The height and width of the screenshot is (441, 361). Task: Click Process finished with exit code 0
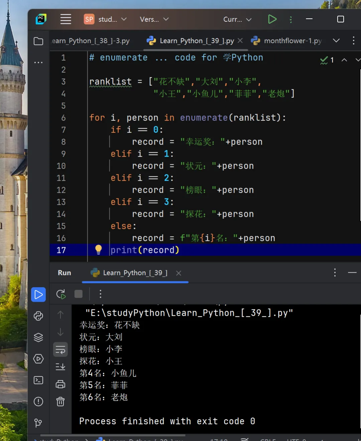click(167, 421)
